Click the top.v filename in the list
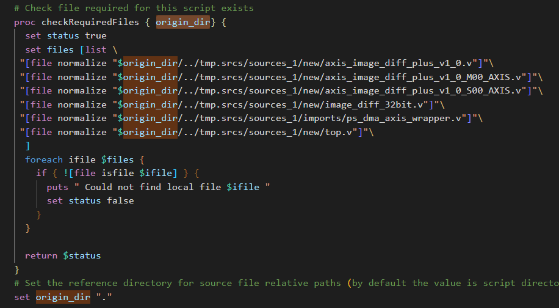Screen dimensions: 559x308 coord(349,131)
